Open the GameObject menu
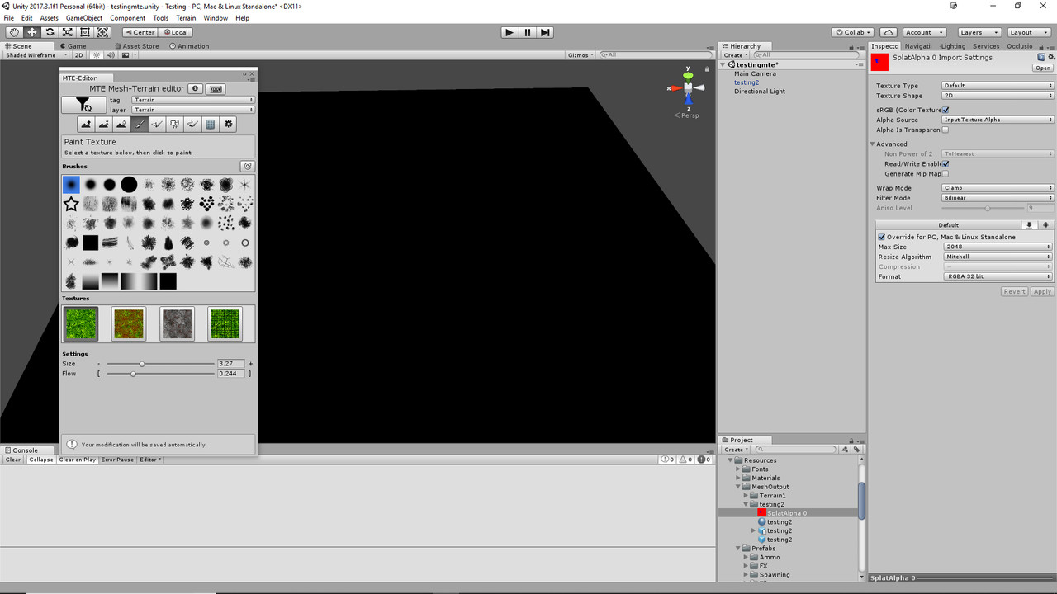The image size is (1057, 594). (x=84, y=18)
